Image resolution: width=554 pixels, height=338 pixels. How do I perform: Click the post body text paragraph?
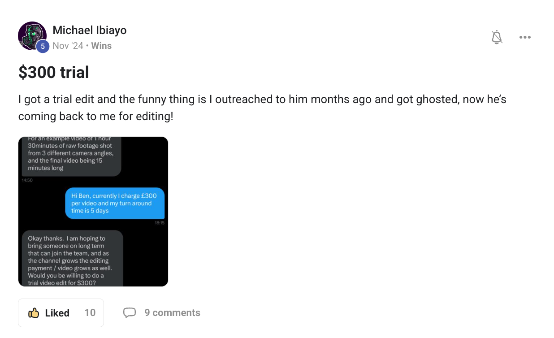pos(262,108)
